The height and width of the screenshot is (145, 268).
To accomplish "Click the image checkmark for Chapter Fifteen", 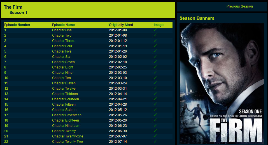I will (x=155, y=104).
